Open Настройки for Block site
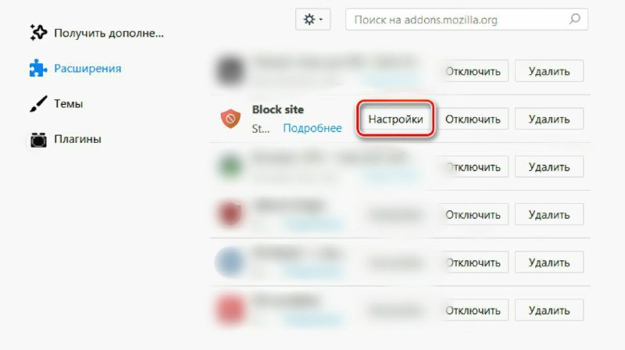 tap(395, 119)
